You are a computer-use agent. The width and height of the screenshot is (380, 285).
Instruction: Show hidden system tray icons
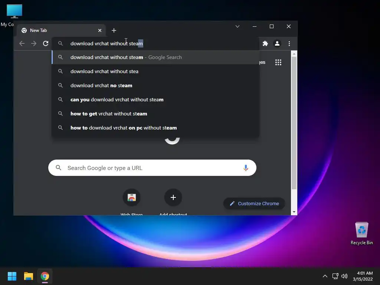[325, 276]
